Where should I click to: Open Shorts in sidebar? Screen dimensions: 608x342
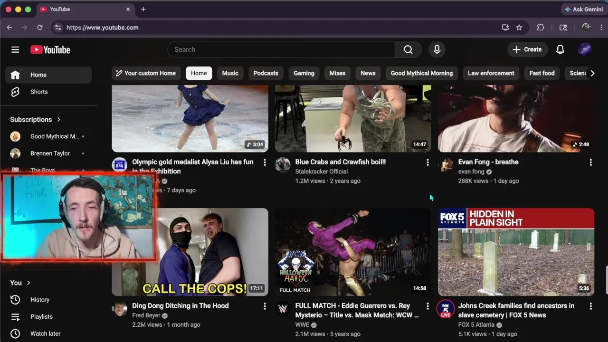click(x=48, y=92)
